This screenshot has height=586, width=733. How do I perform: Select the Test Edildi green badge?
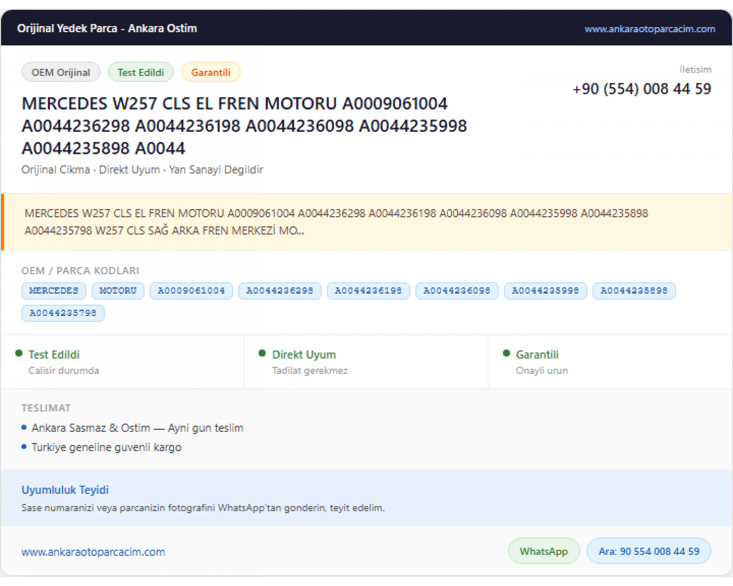click(141, 72)
